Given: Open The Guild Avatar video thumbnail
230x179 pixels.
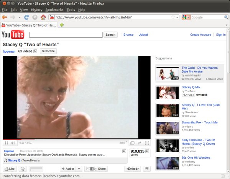Looking at the screenshot, I should pos(168,73).
